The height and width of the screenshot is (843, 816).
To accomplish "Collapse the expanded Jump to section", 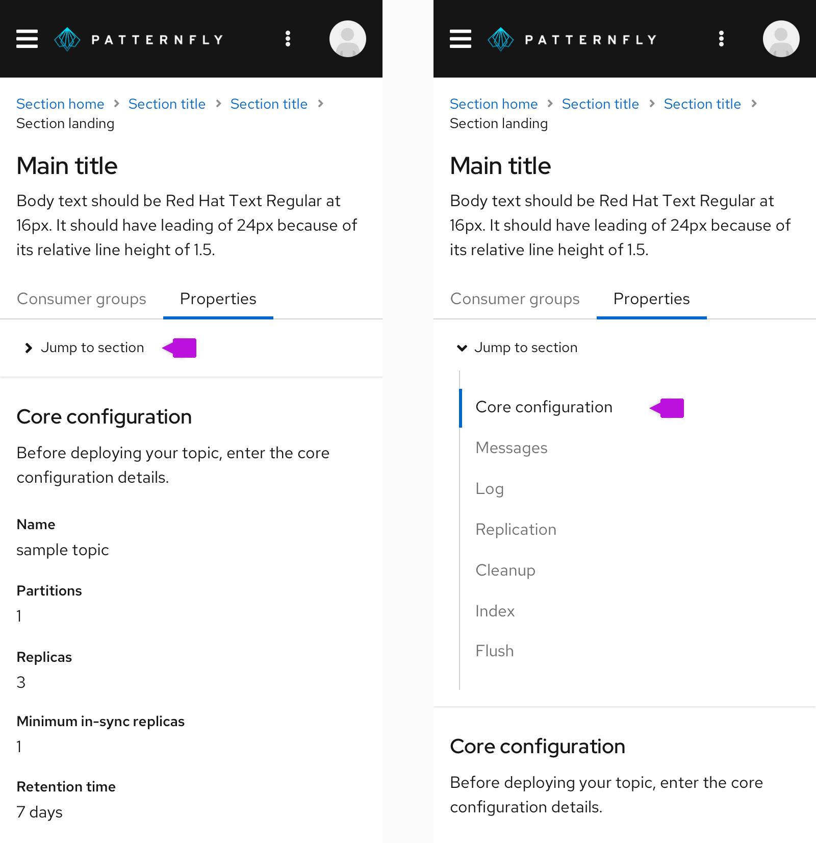I will [x=518, y=348].
